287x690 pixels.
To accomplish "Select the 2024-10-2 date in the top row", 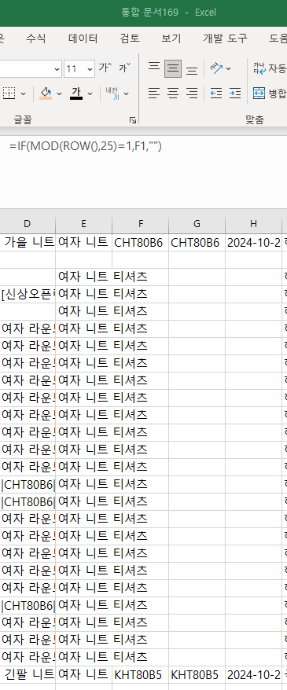I will pos(253,243).
